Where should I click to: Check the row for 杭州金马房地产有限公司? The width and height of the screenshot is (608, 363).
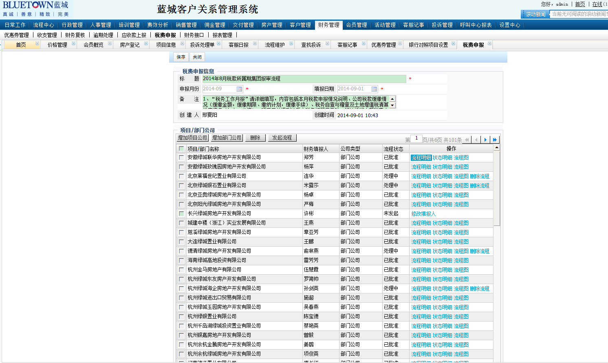[x=181, y=270]
